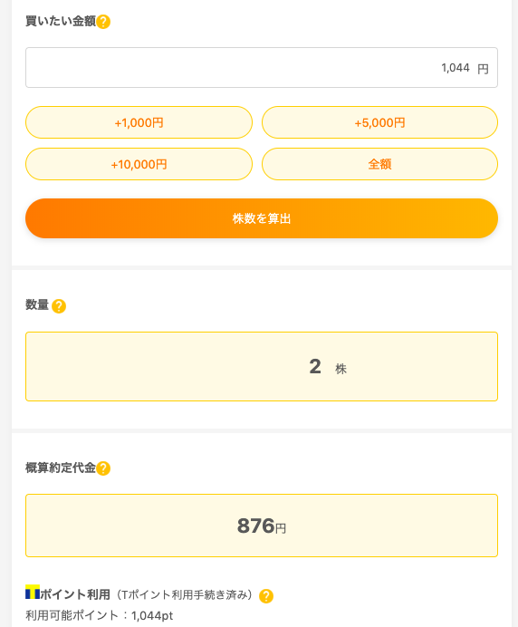Click the (Tポイント利用手続き済み) note

click(x=184, y=595)
